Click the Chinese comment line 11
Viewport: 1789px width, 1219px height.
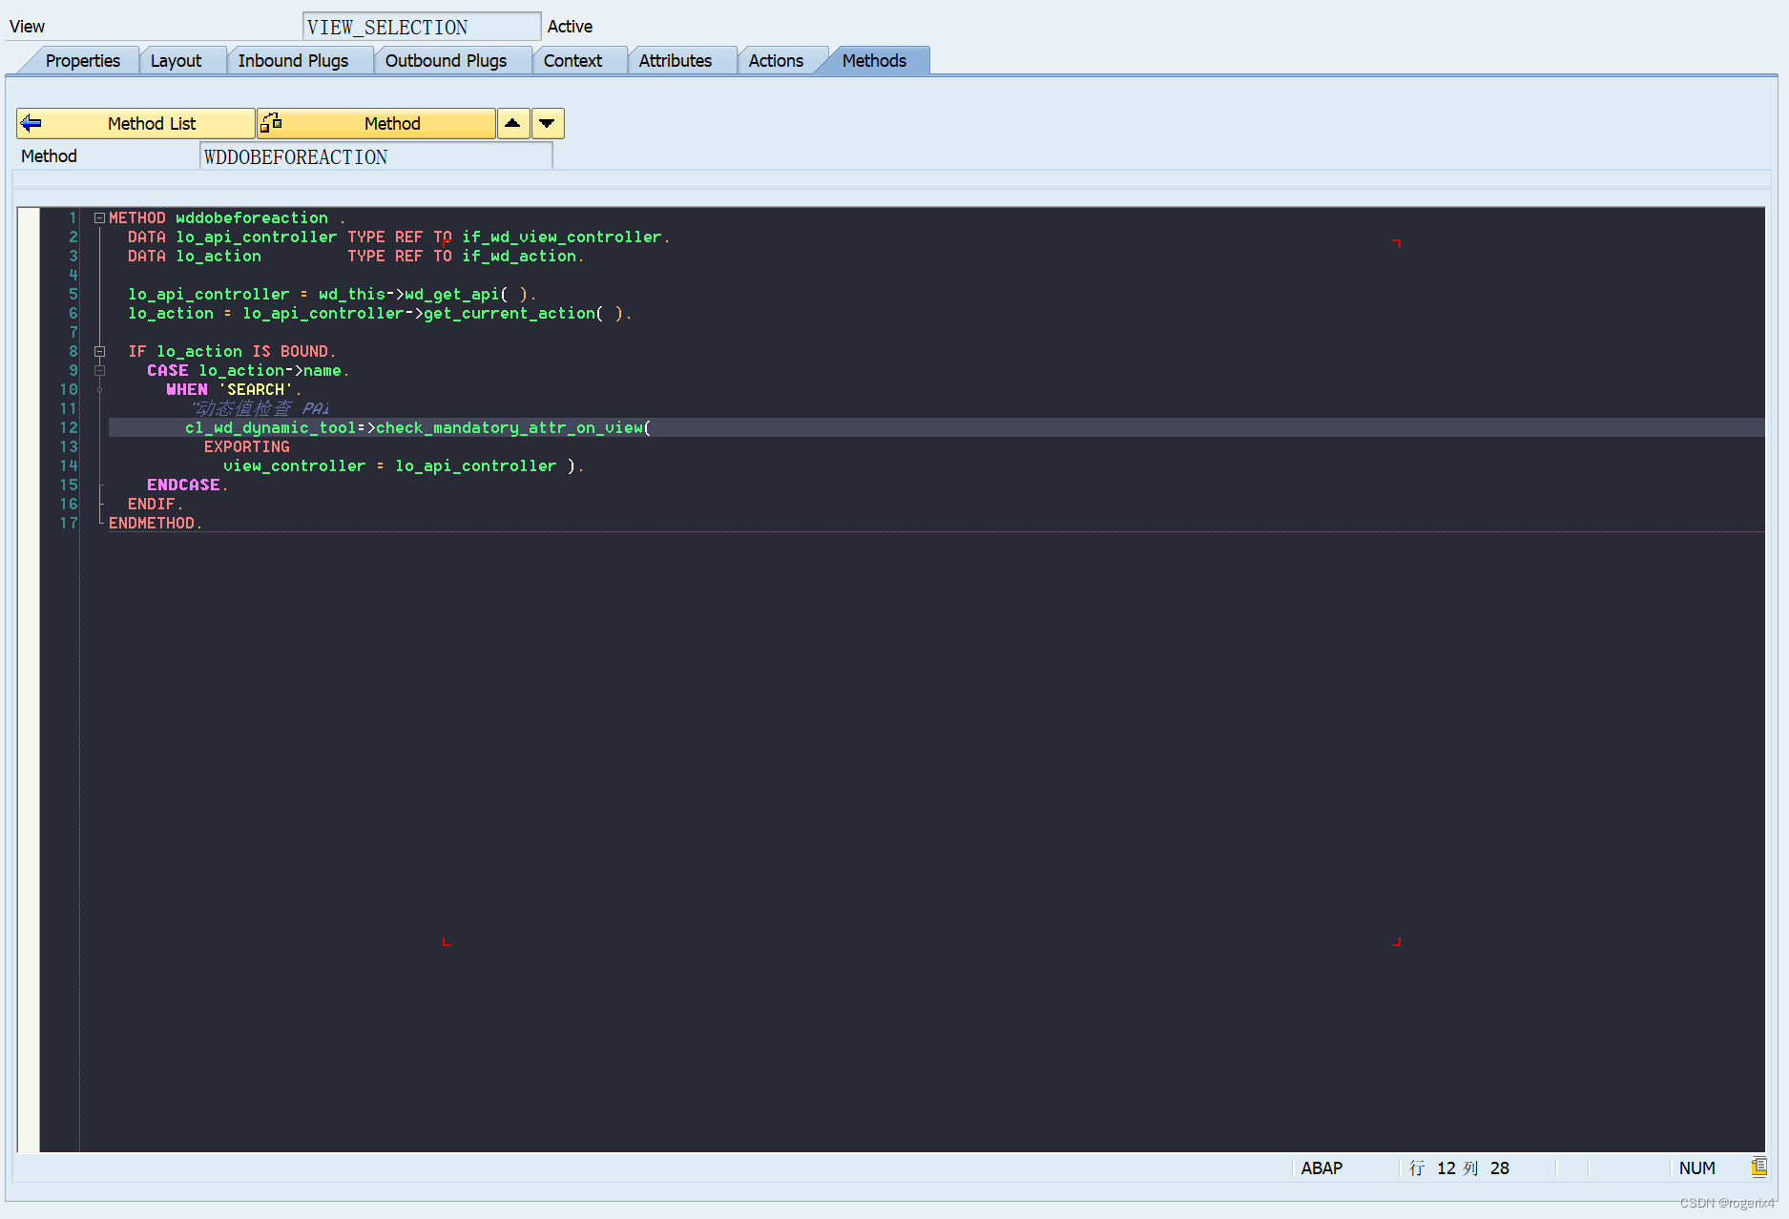(260, 408)
